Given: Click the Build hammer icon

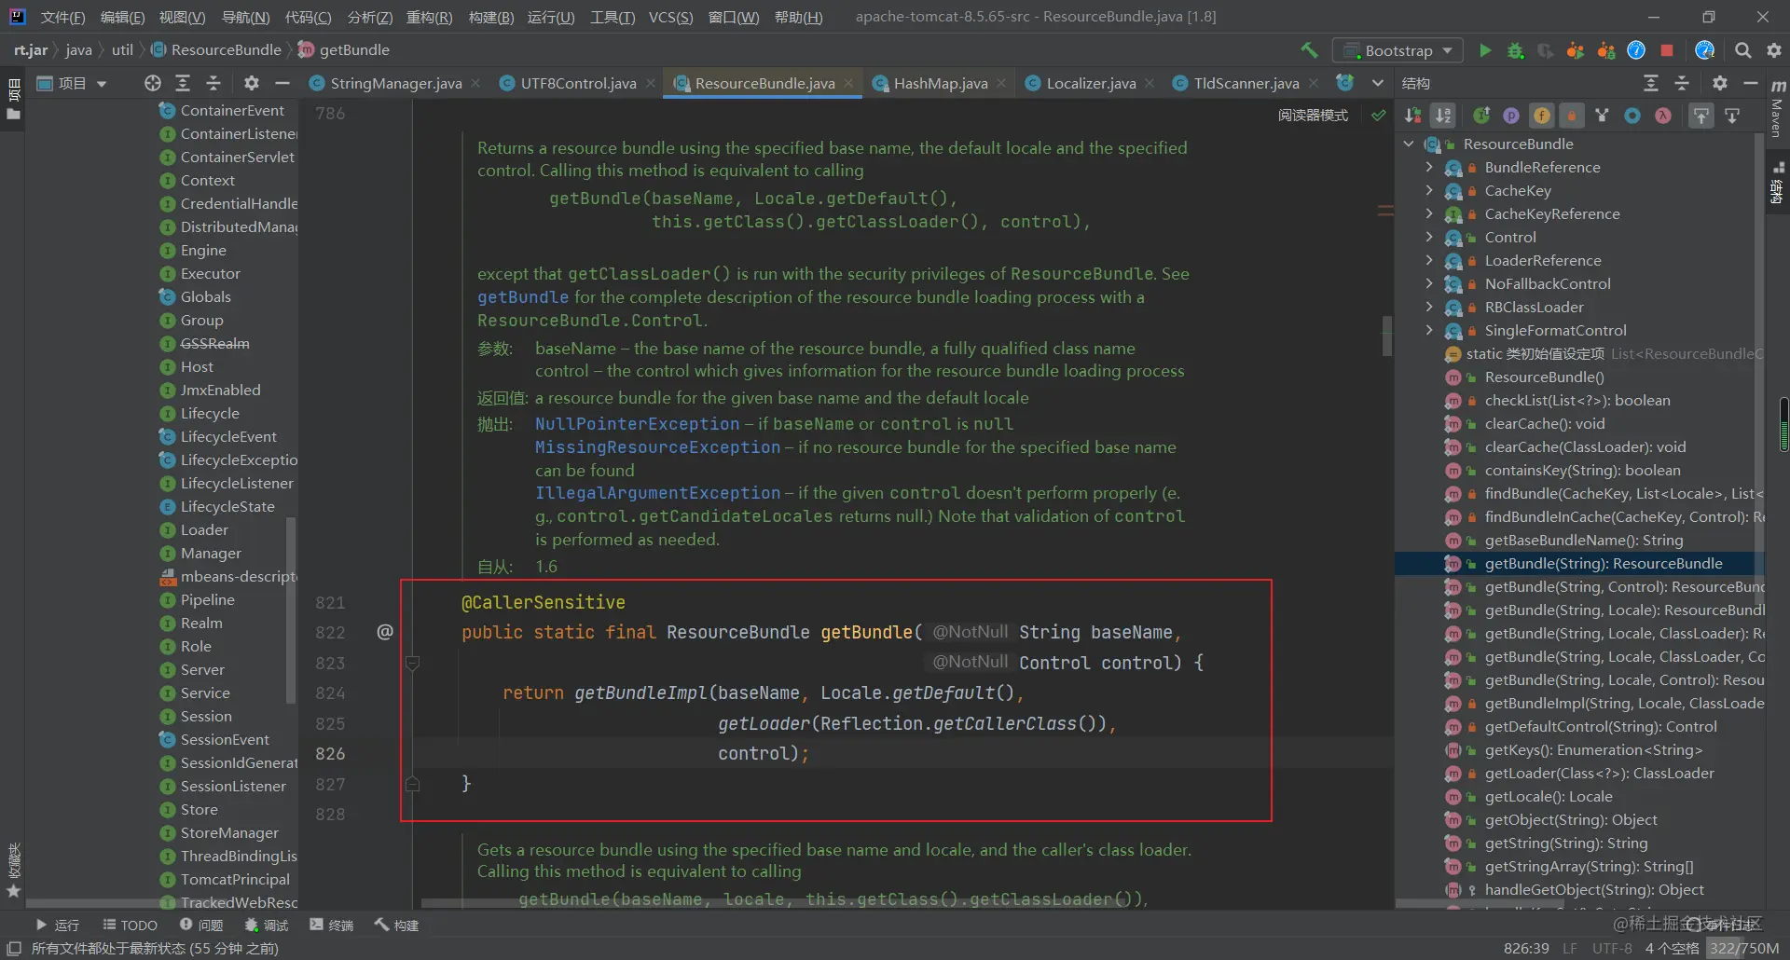Looking at the screenshot, I should pos(1310,50).
